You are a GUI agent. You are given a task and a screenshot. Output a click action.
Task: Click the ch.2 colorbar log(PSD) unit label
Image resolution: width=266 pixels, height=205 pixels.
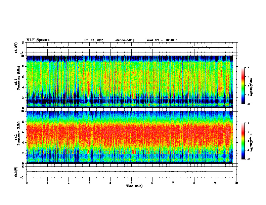(x=252, y=142)
